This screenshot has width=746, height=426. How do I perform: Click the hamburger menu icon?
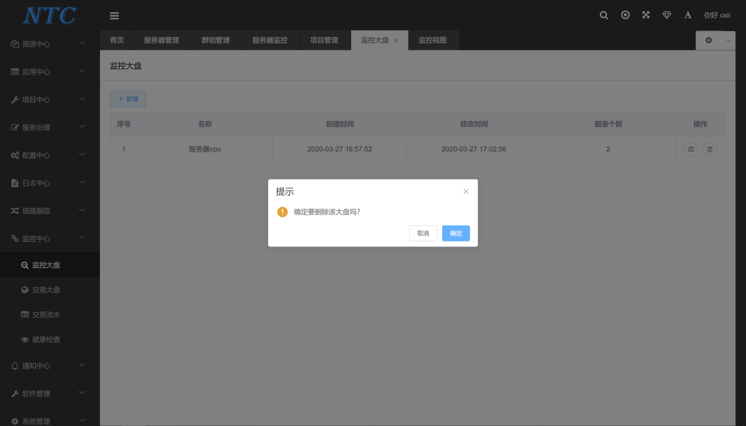[115, 16]
